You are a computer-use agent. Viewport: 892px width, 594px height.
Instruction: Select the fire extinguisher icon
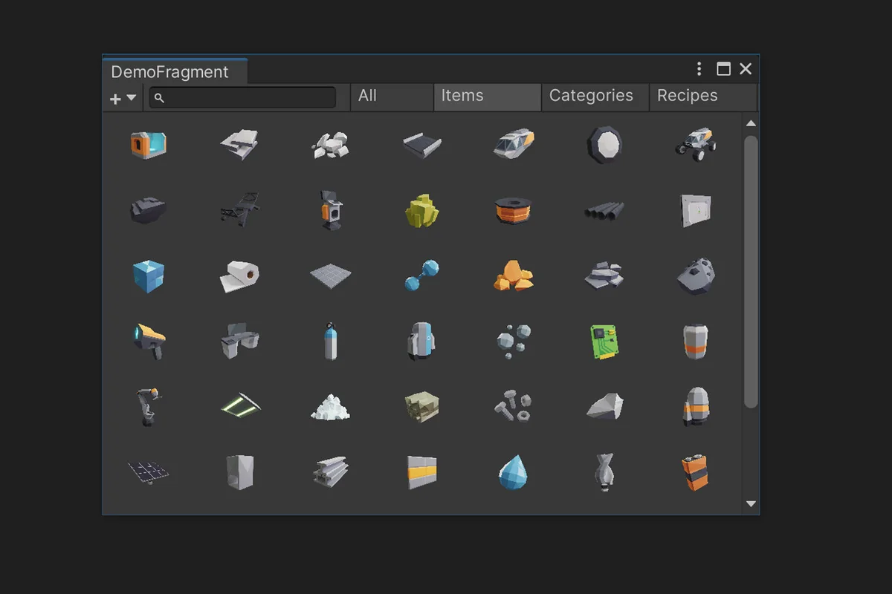(329, 341)
